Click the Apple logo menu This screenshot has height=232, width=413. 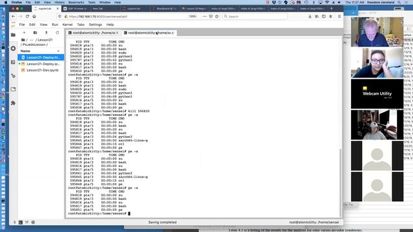[6, 2]
